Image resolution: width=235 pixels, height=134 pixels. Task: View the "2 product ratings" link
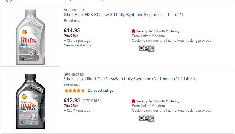point(100,91)
